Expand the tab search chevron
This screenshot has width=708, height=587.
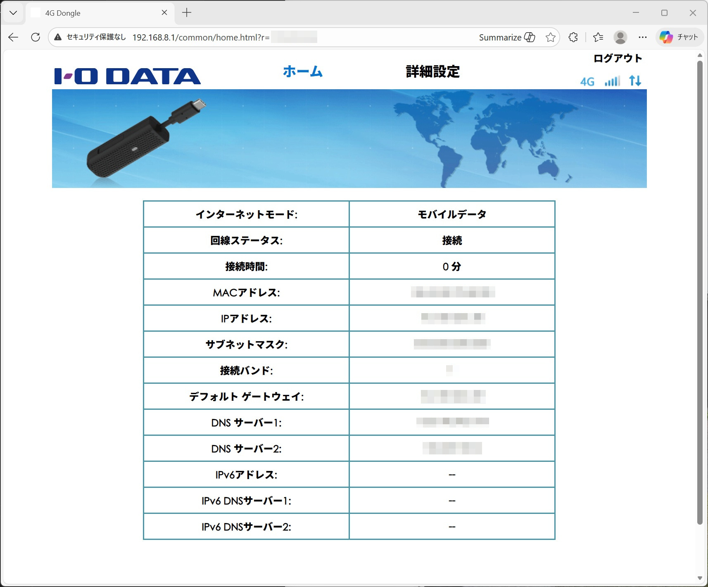pos(13,13)
